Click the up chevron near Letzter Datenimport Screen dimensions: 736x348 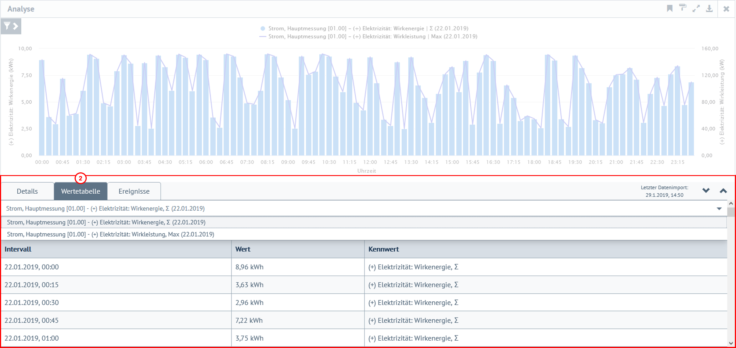(723, 191)
